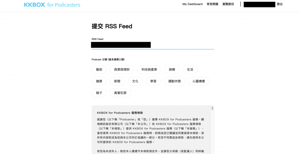This screenshot has height=154, width=300.
Task: Open the 常見問題 FAQ page
Action: pos(212,4)
